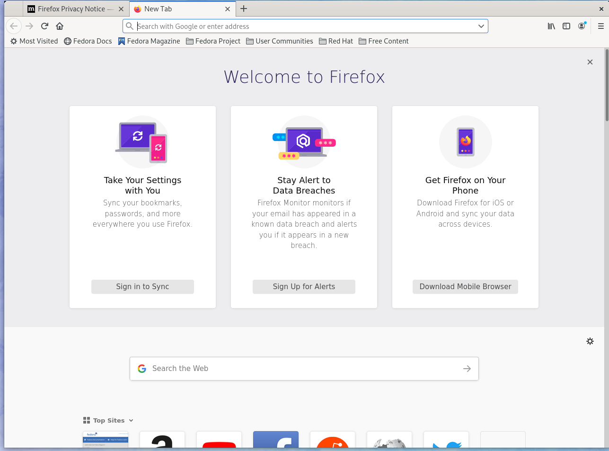Show address bar history dropdown

point(481,26)
